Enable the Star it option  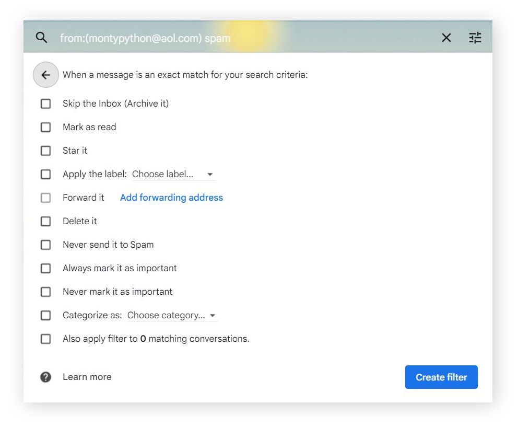(45, 151)
